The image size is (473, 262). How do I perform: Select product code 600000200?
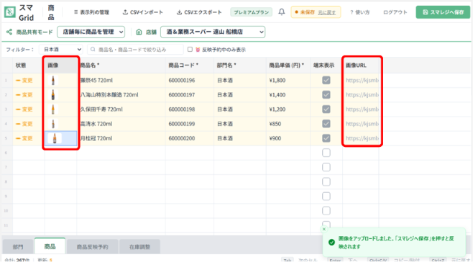(190, 138)
